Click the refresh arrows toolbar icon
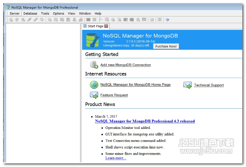Viewport: 246px width, 167px height. click(42, 20)
